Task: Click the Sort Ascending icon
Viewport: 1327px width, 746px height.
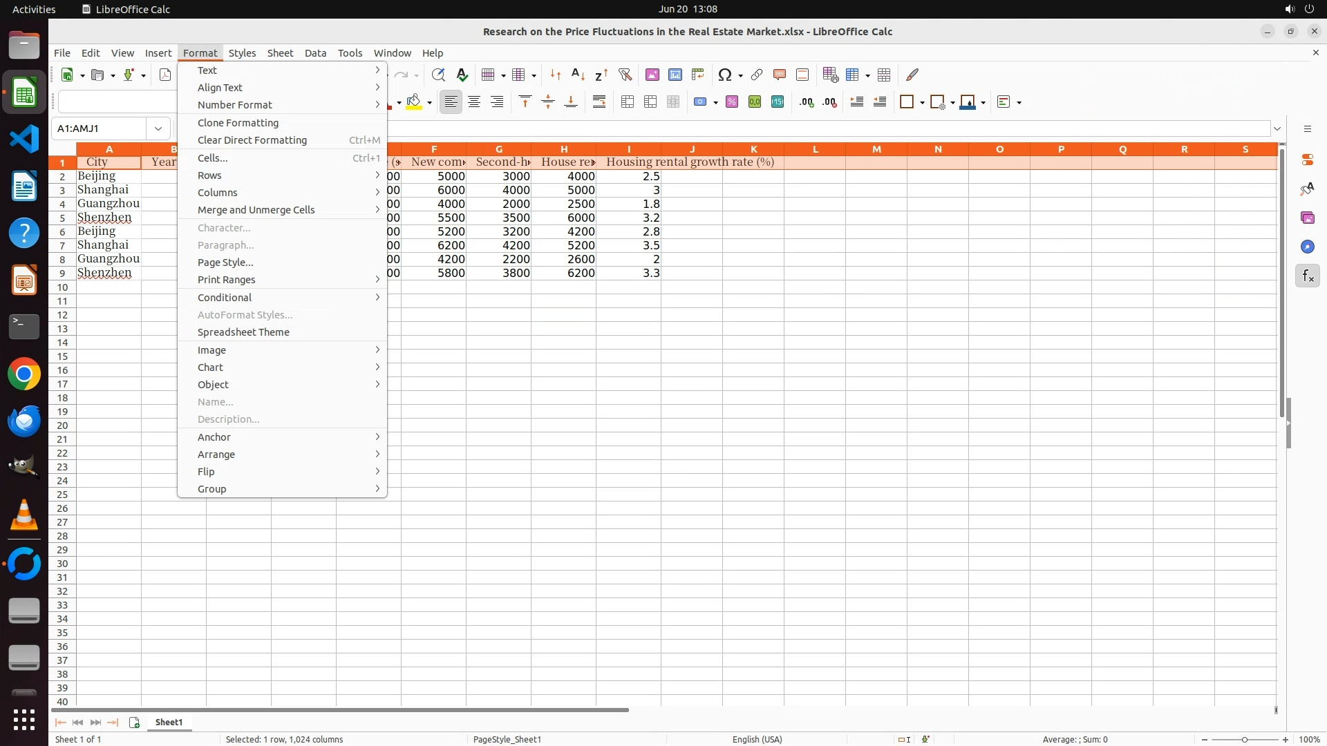Action: (578, 75)
